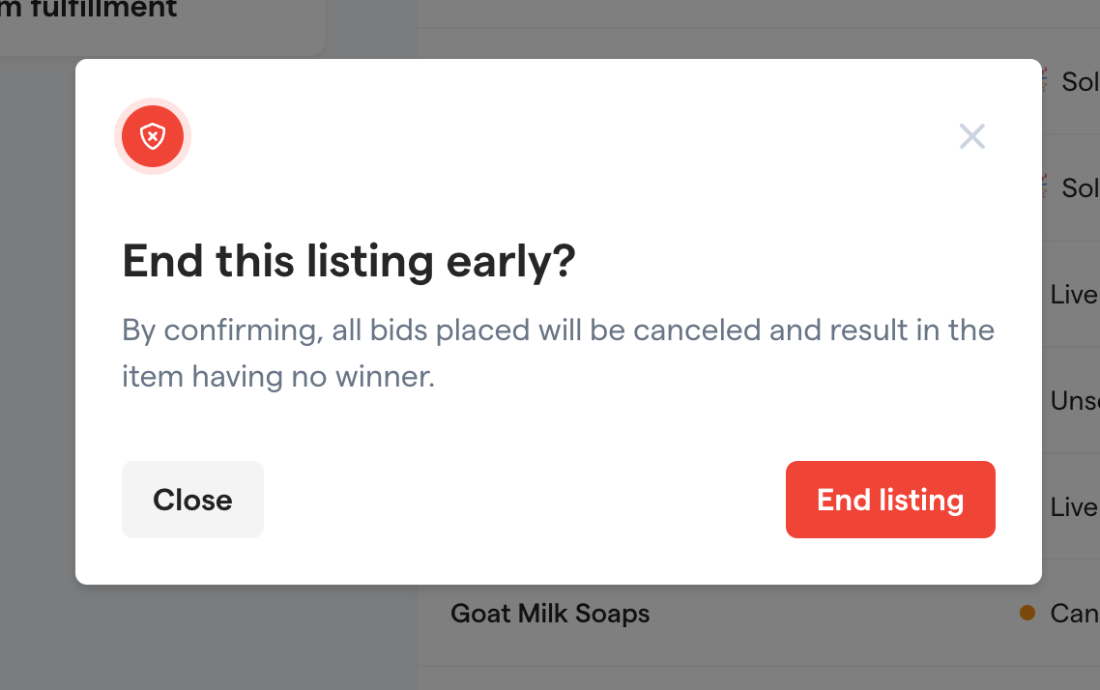This screenshot has height=690, width=1100.
Task: Click the confetti icon beside the first 'Sol'
Action: [x=1045, y=80]
